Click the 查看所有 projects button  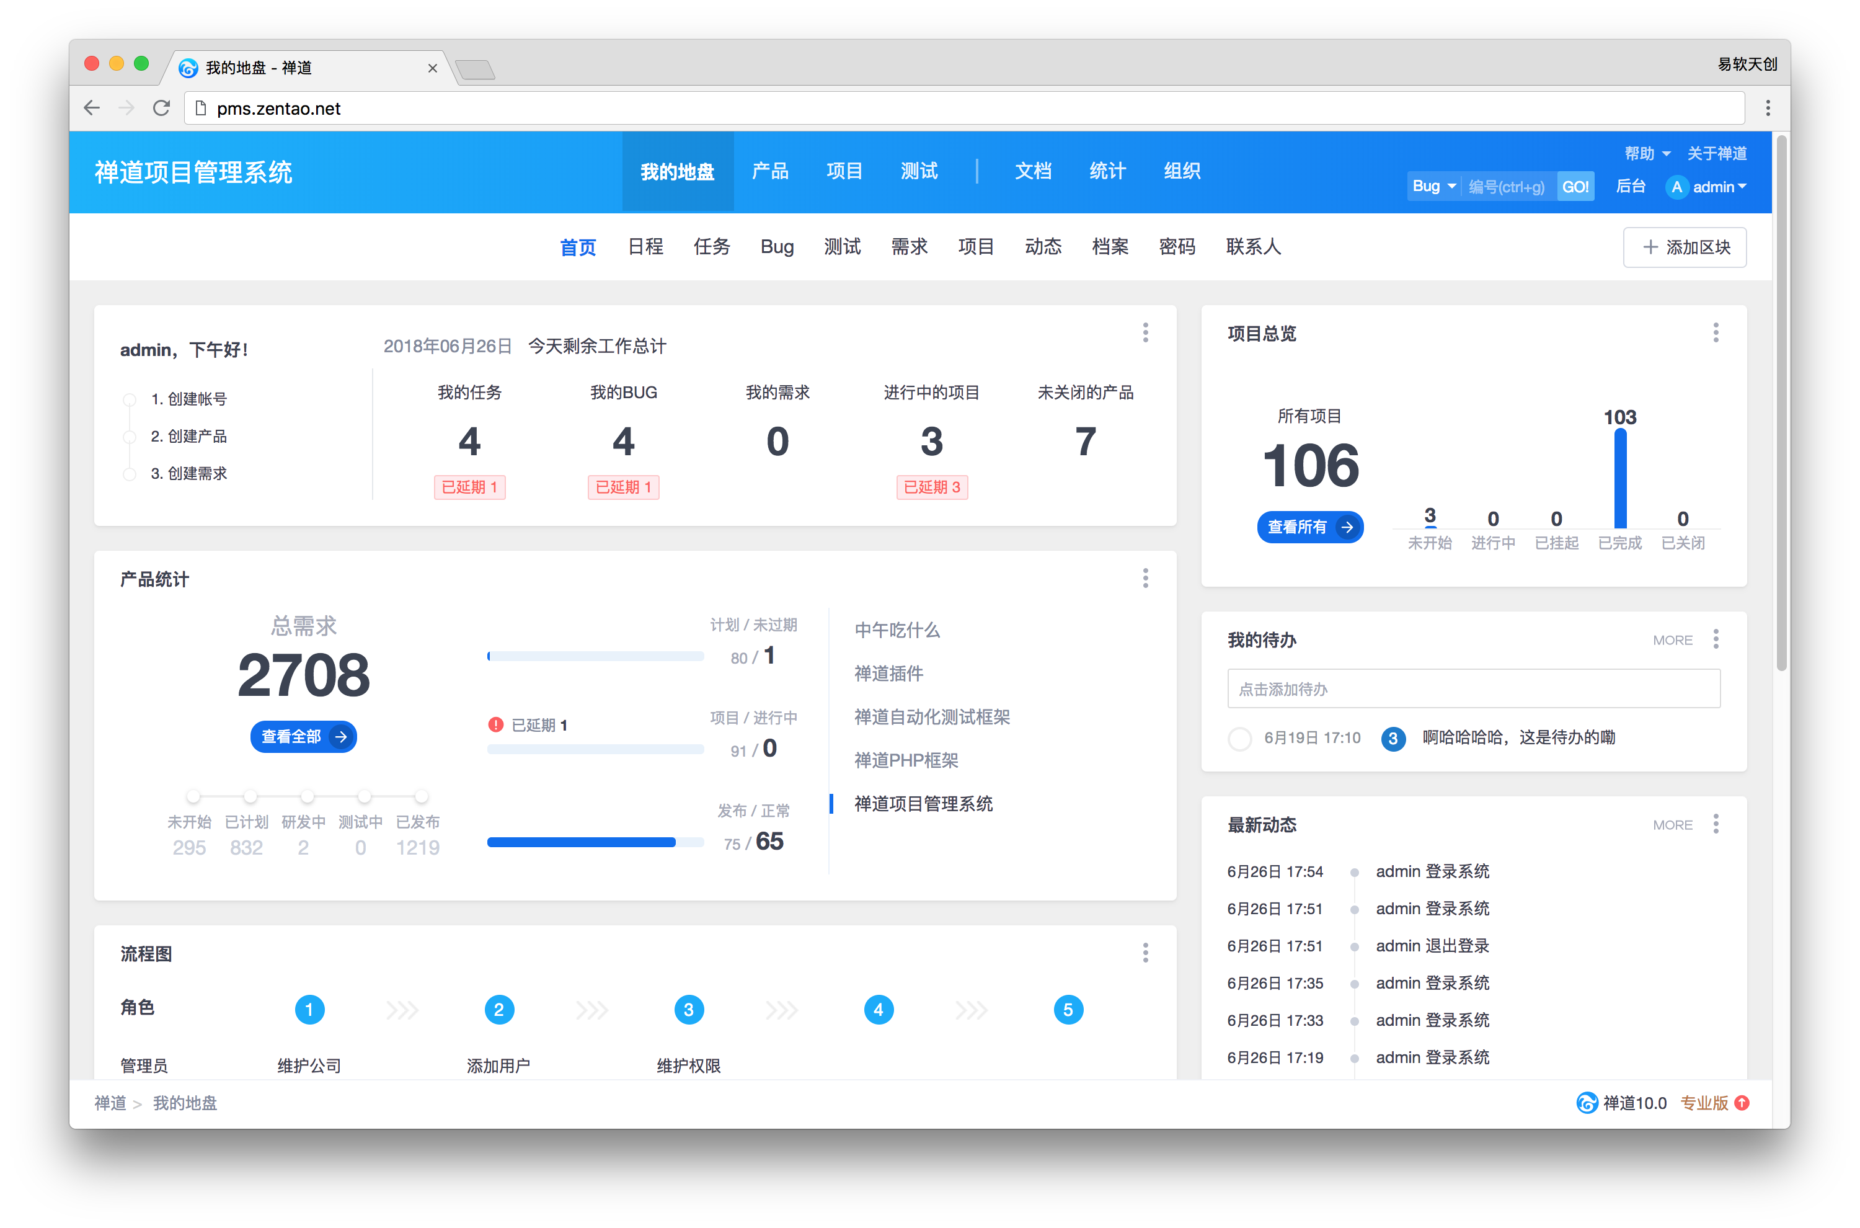tap(1309, 527)
